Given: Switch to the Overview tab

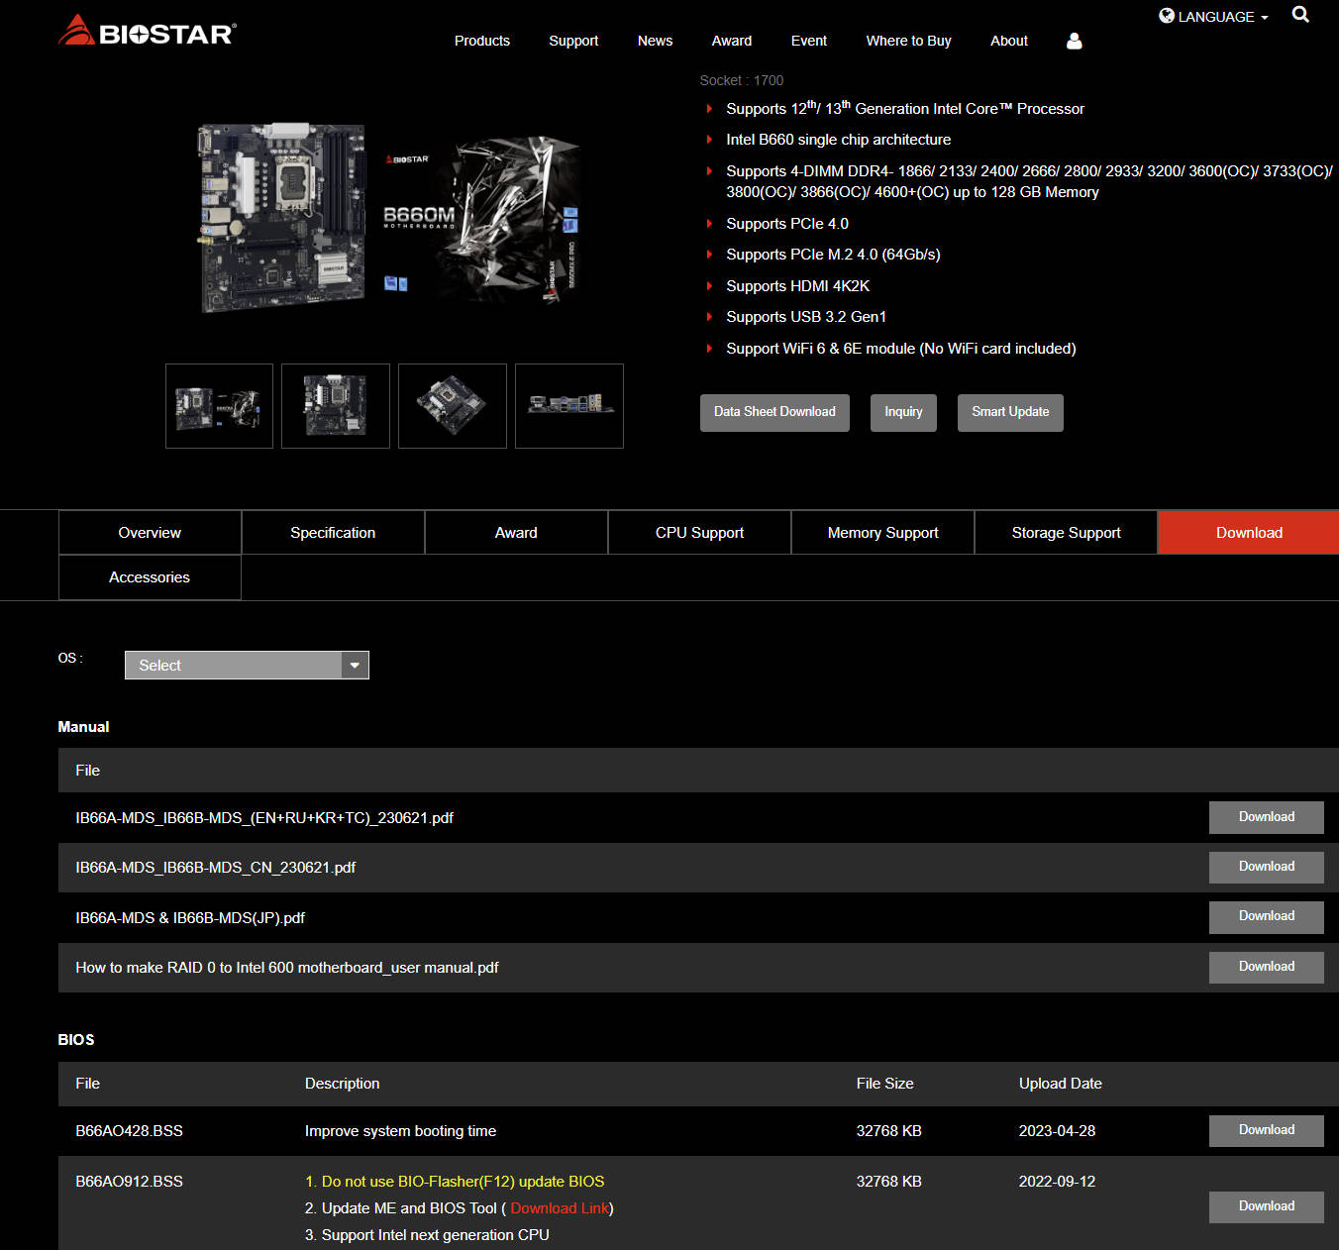Looking at the screenshot, I should point(150,533).
